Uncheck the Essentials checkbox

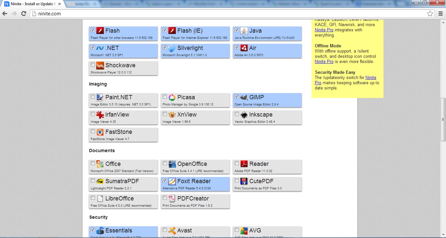93,230
